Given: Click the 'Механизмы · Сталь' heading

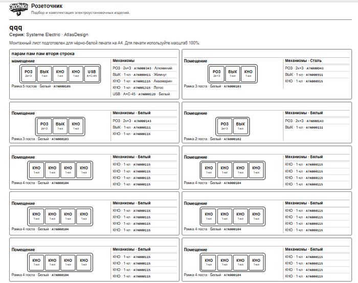Looking at the screenshot, I should (303, 61).
